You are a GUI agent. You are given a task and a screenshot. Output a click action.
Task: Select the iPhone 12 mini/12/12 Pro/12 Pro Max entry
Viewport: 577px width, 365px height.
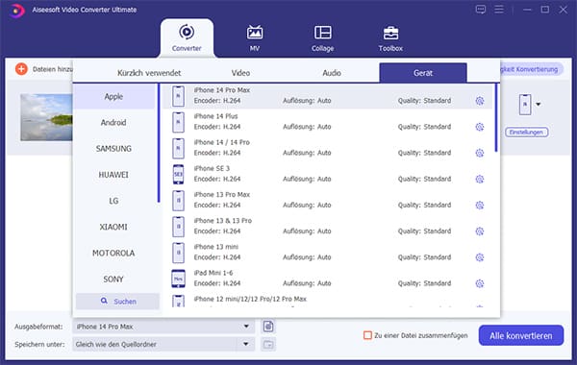coord(250,299)
